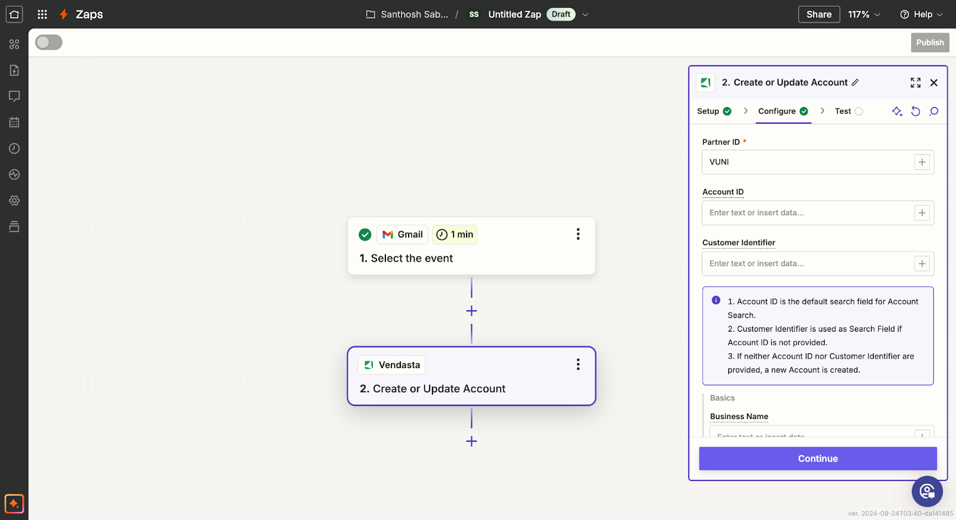Open the sidebar calendar icon
The width and height of the screenshot is (956, 520).
point(14,123)
